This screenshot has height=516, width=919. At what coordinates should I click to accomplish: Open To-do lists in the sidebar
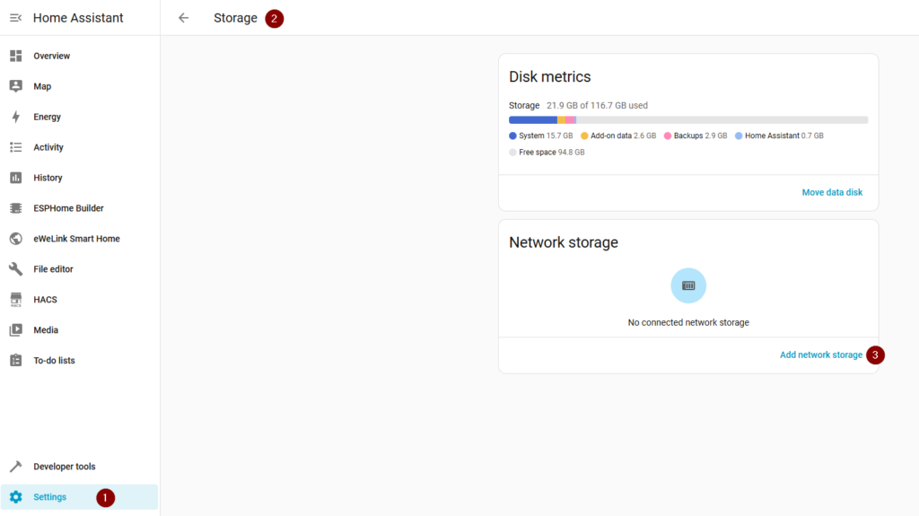pyautogui.click(x=54, y=361)
